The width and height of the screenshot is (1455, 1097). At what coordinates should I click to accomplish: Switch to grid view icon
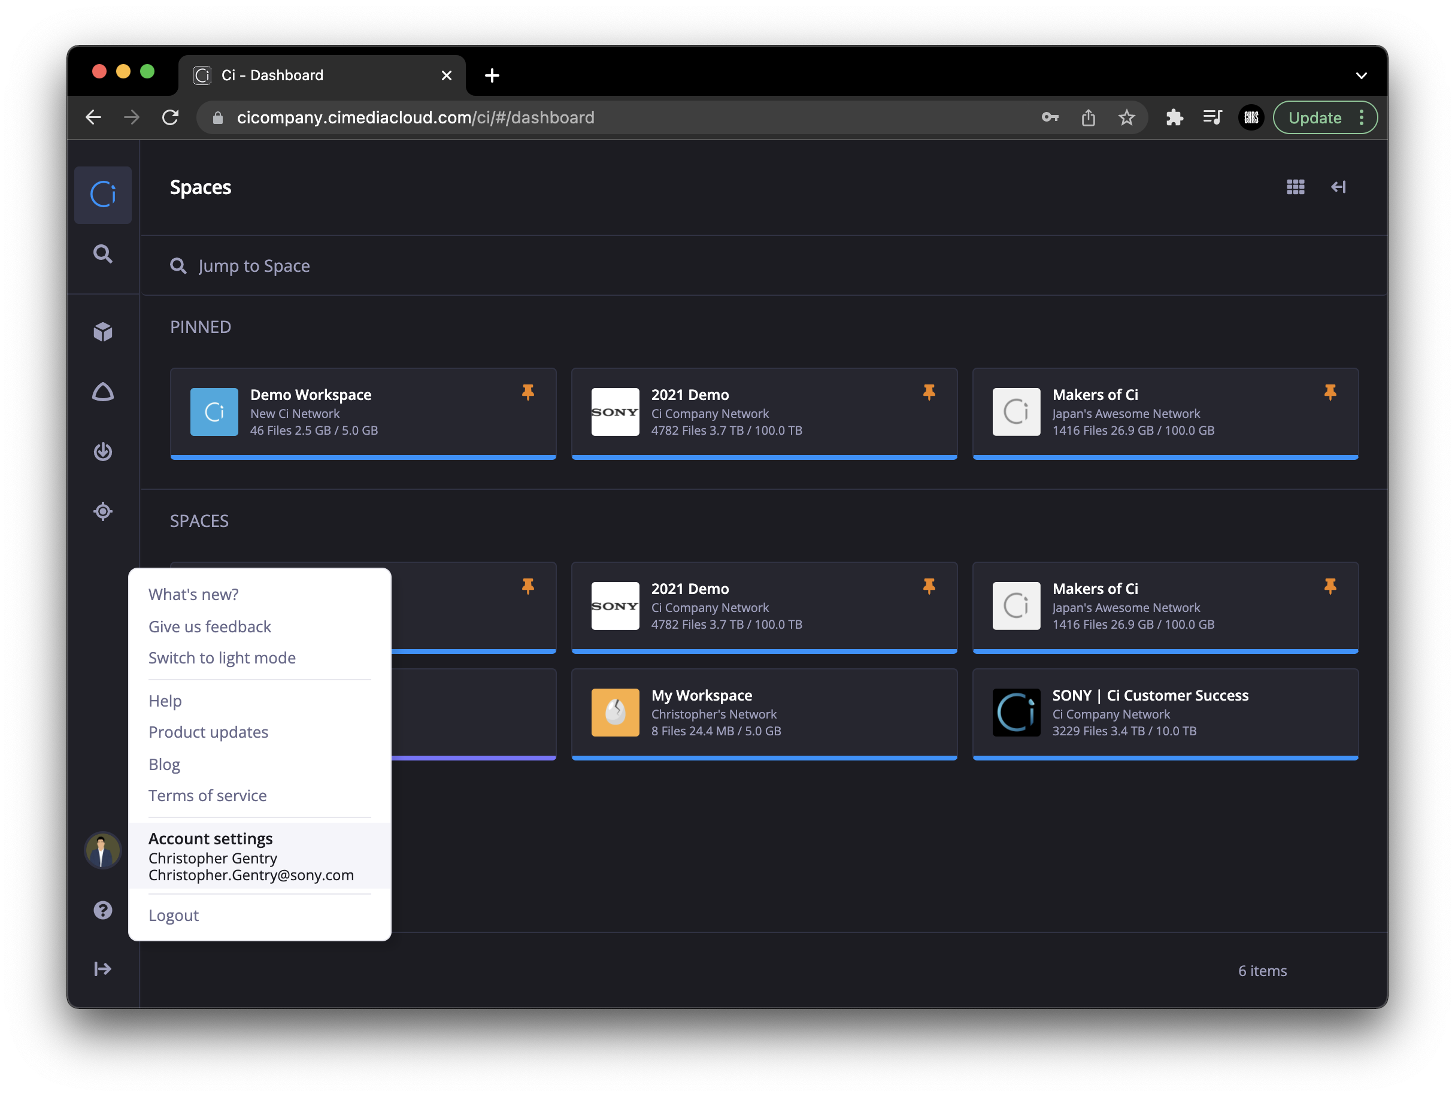click(x=1295, y=187)
